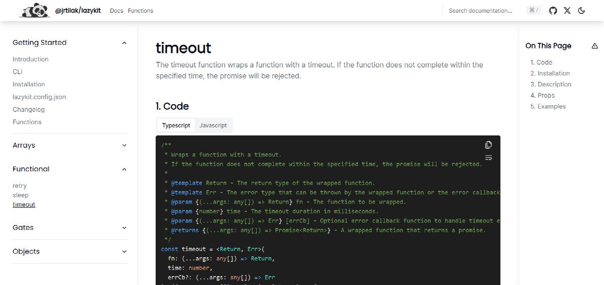This screenshot has width=604, height=285.
Task: Copy the code with the clipboard icon
Action: click(488, 145)
